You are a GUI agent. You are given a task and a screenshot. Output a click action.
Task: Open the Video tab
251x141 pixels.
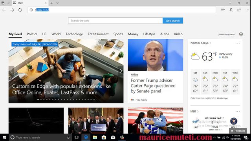(x=178, y=34)
